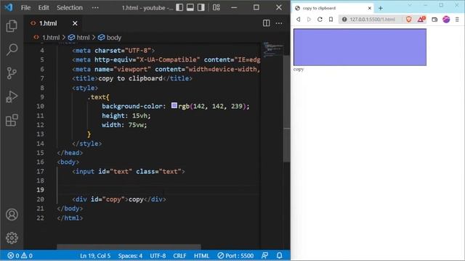Open the Explorer view in activity bar

12,26
